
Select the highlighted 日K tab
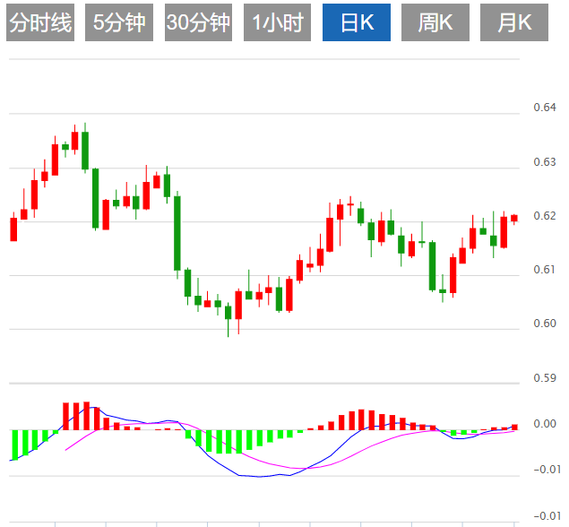[357, 23]
